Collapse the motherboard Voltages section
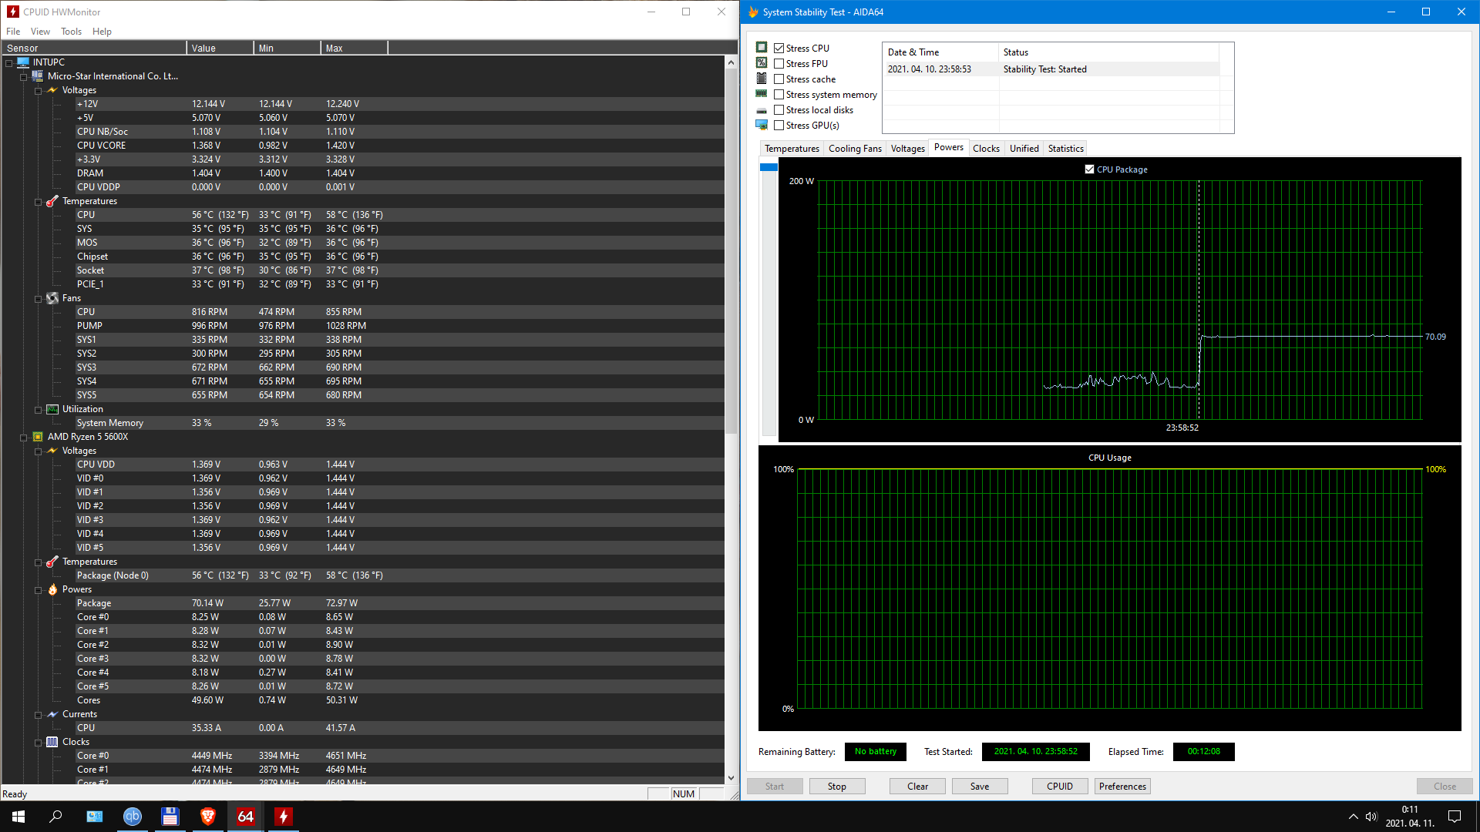 pyautogui.click(x=39, y=91)
